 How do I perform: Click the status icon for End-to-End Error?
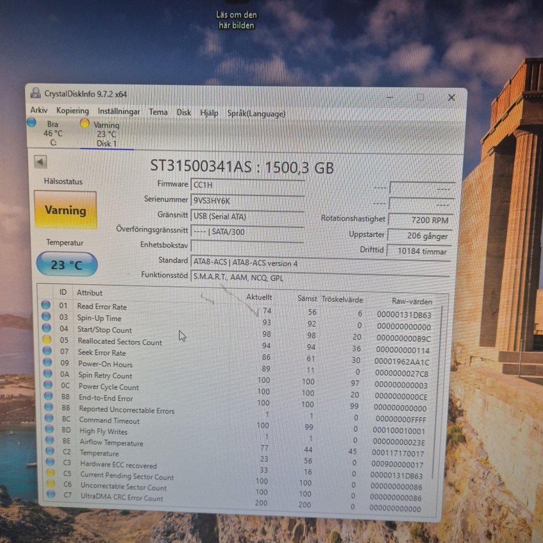pos(48,396)
